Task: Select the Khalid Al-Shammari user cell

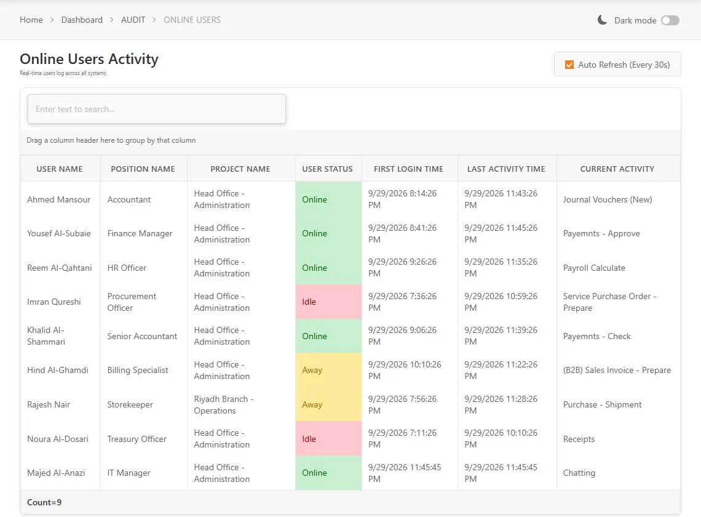Action: [x=60, y=335]
